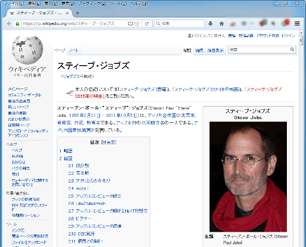This screenshot has width=306, height=247.
Task: Open the 編集 tab
Action: (199, 50)
